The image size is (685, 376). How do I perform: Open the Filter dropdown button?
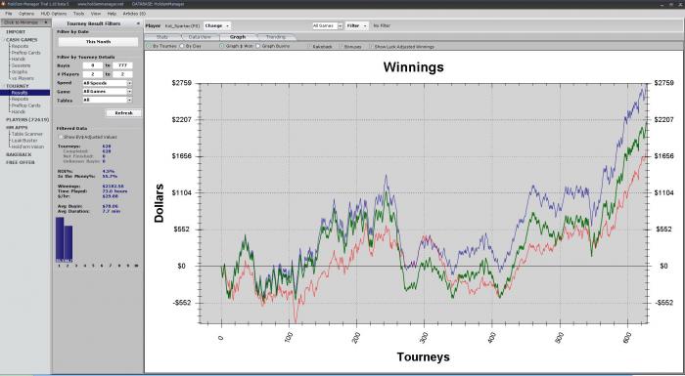coord(356,25)
